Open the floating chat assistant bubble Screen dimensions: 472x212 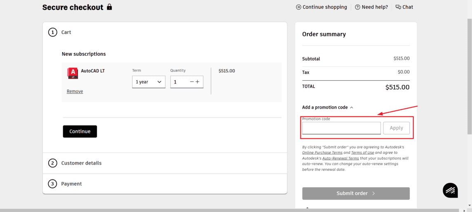click(x=450, y=190)
